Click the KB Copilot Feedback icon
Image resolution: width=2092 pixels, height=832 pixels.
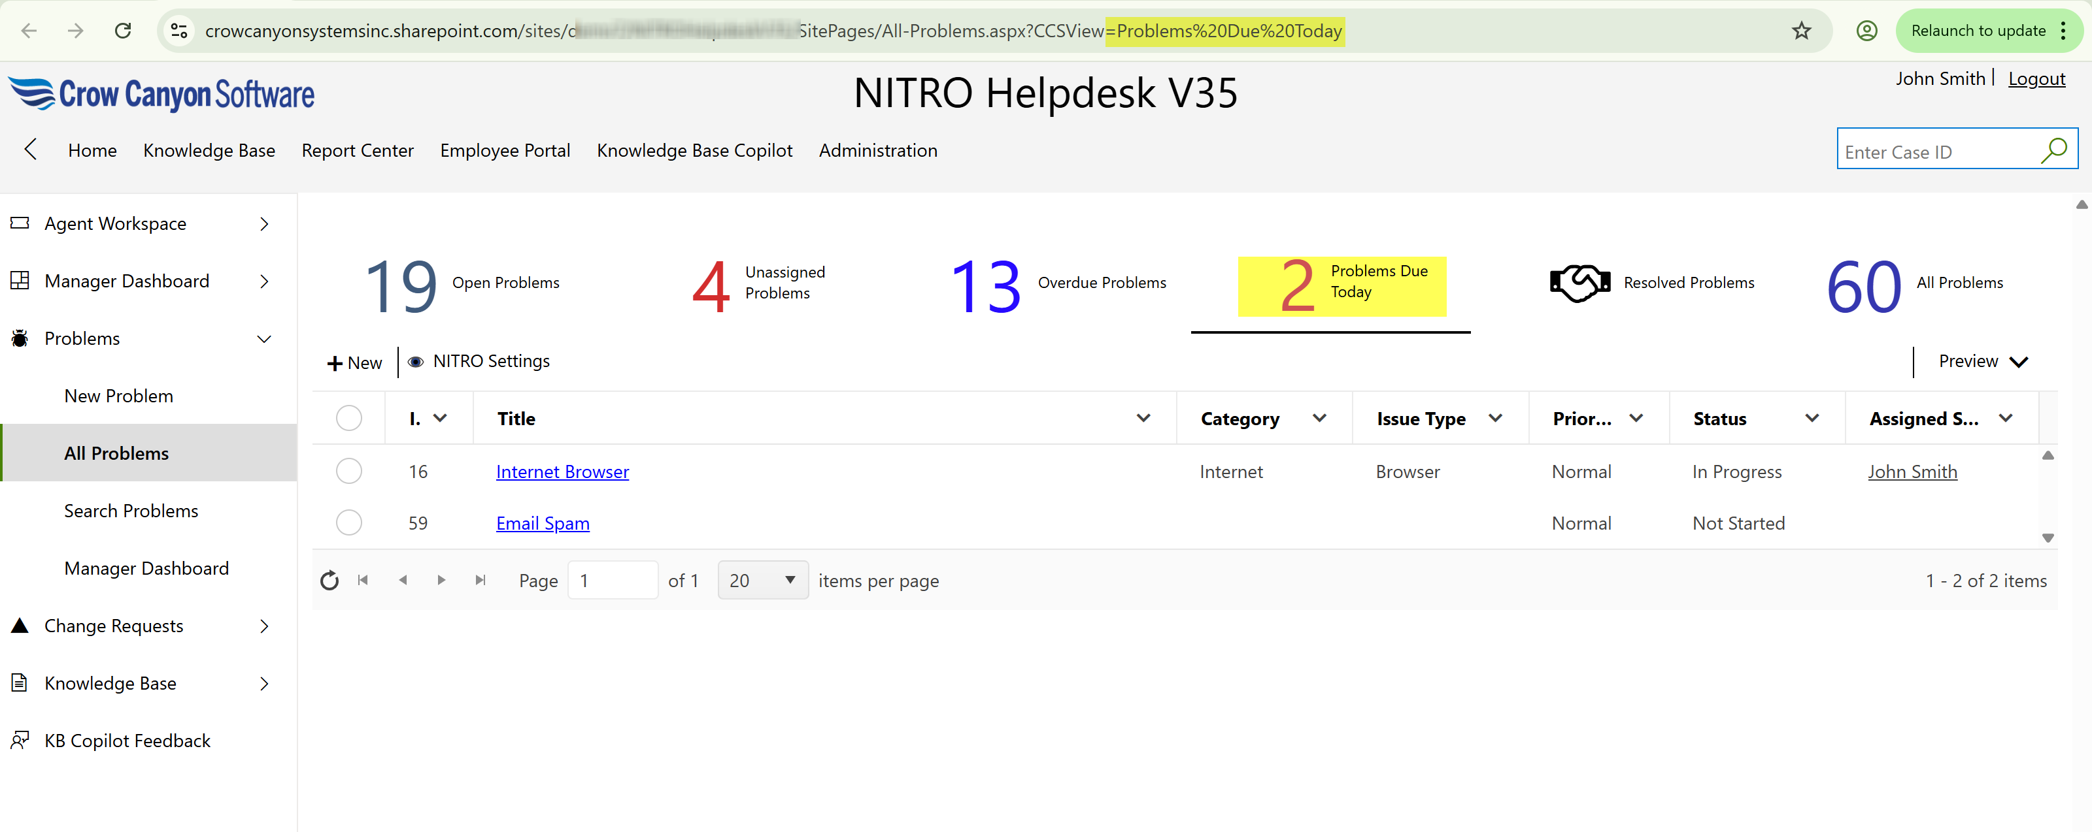point(19,741)
